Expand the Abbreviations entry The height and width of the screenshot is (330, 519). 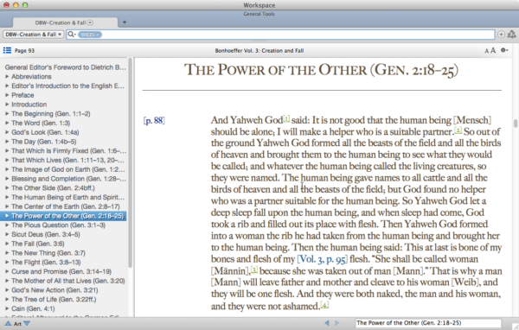pyautogui.click(x=7, y=76)
